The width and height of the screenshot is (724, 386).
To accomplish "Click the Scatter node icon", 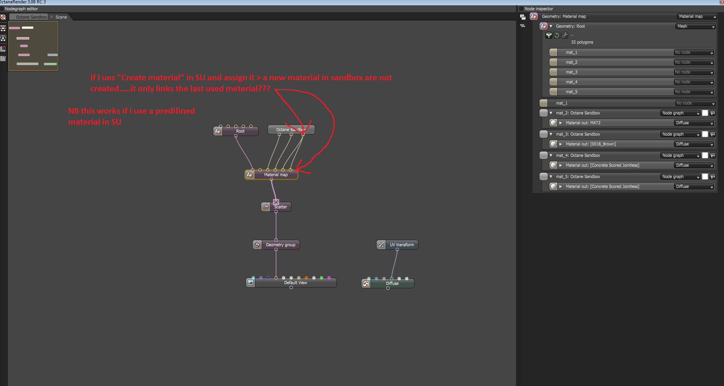I will [266, 207].
